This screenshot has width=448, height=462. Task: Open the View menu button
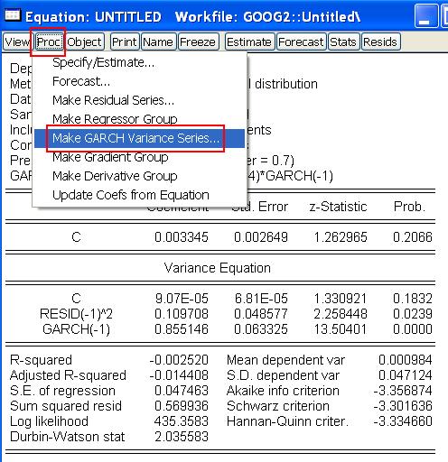[x=17, y=42]
